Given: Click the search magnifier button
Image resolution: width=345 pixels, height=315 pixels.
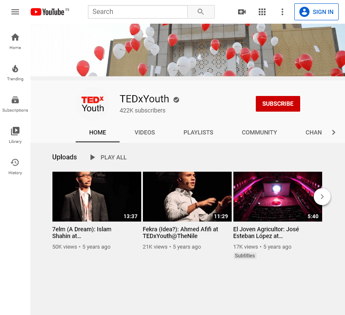Looking at the screenshot, I should pyautogui.click(x=201, y=12).
